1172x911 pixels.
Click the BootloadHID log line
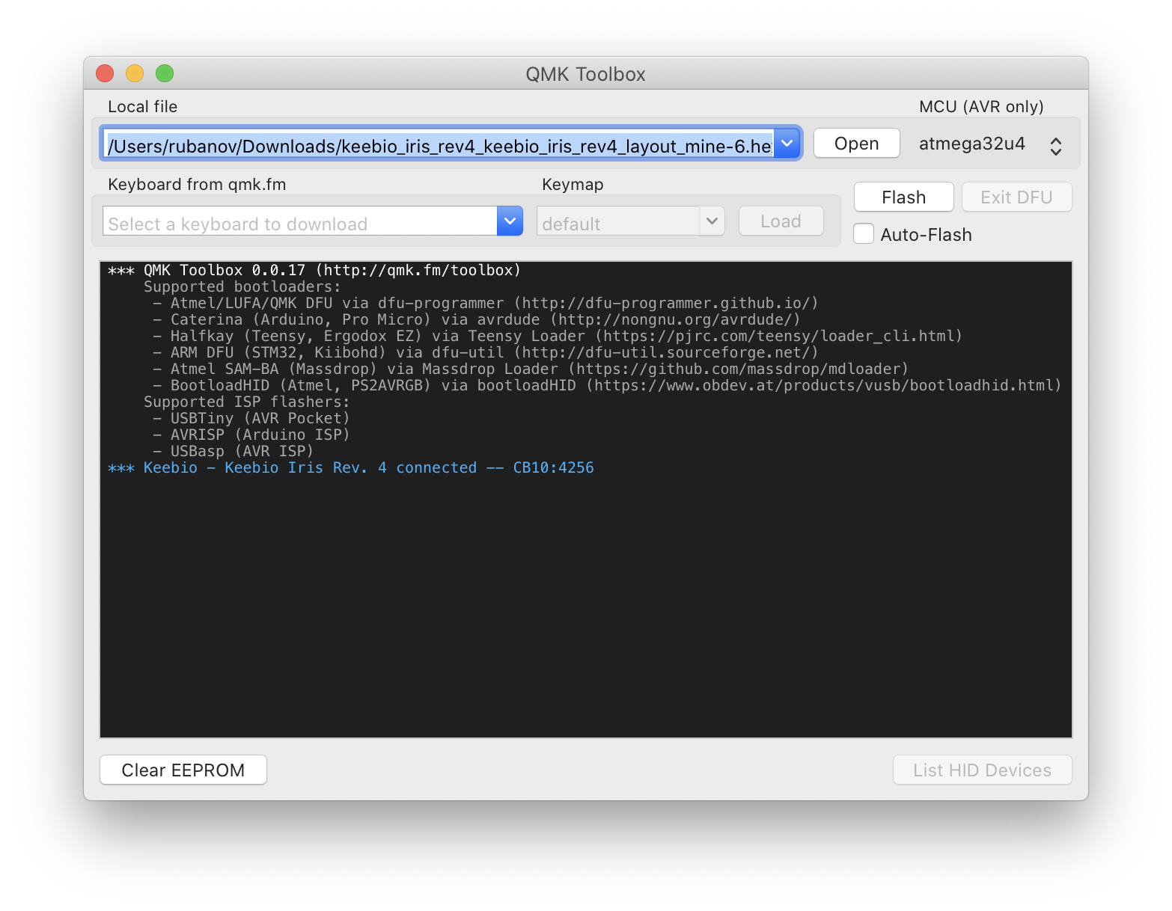607,385
